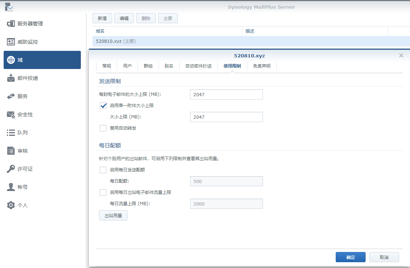This screenshot has width=410, height=268.
Task: Select the Mail Delivery (邮件投递) icon
Action: [x=11, y=78]
